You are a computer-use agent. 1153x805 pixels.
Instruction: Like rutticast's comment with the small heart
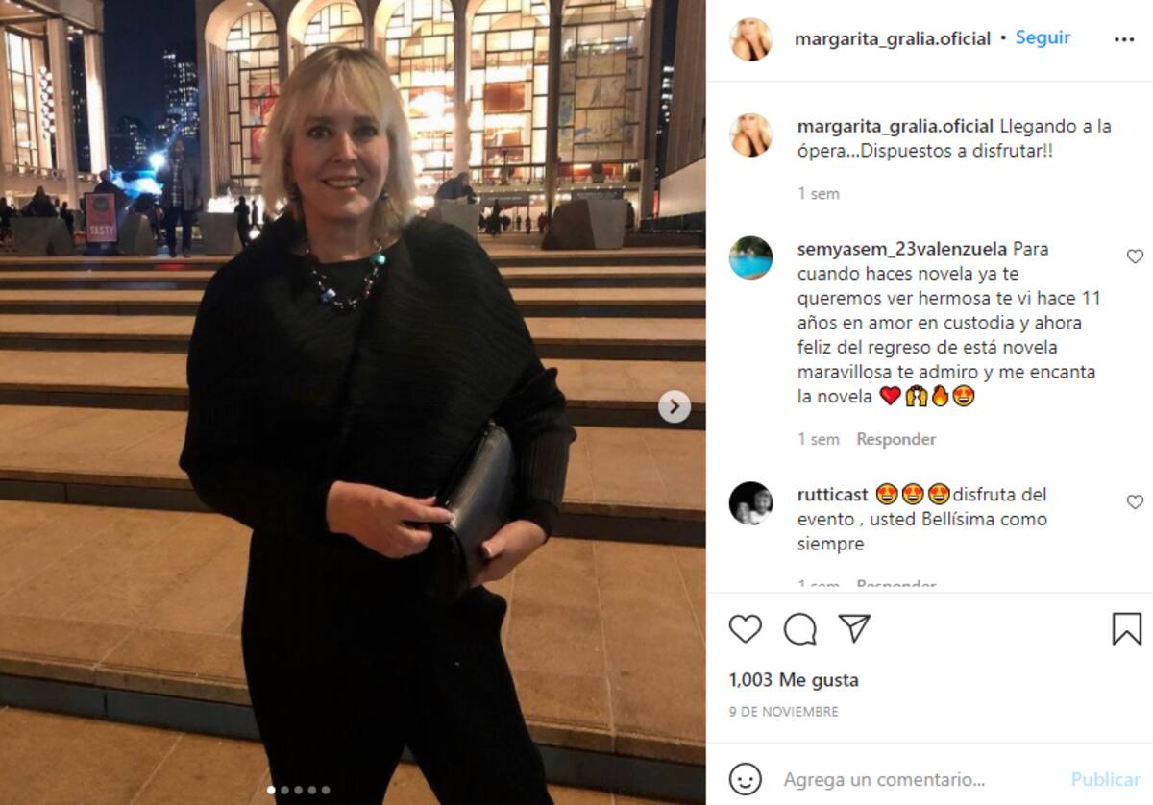click(x=1135, y=501)
